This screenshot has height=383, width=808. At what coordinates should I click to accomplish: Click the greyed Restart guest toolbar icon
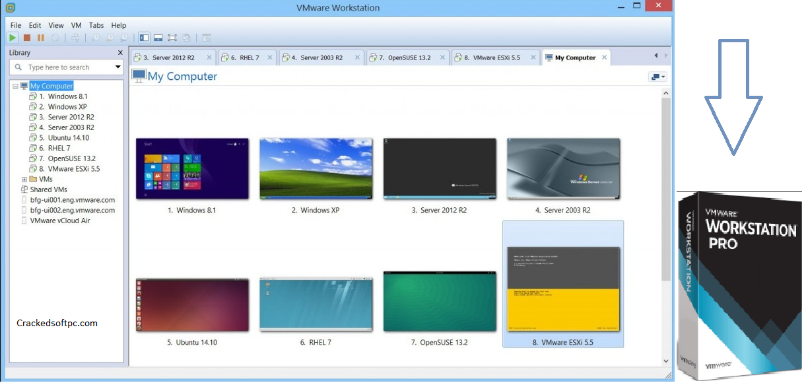(x=55, y=38)
